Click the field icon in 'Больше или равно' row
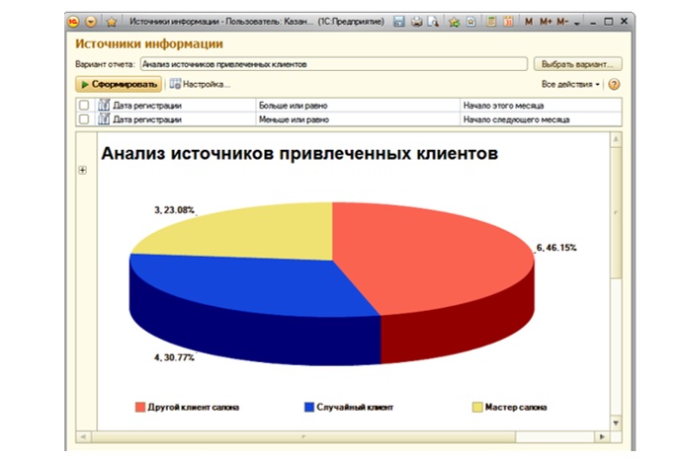Screen dimensions: 687x460 [x=104, y=105]
